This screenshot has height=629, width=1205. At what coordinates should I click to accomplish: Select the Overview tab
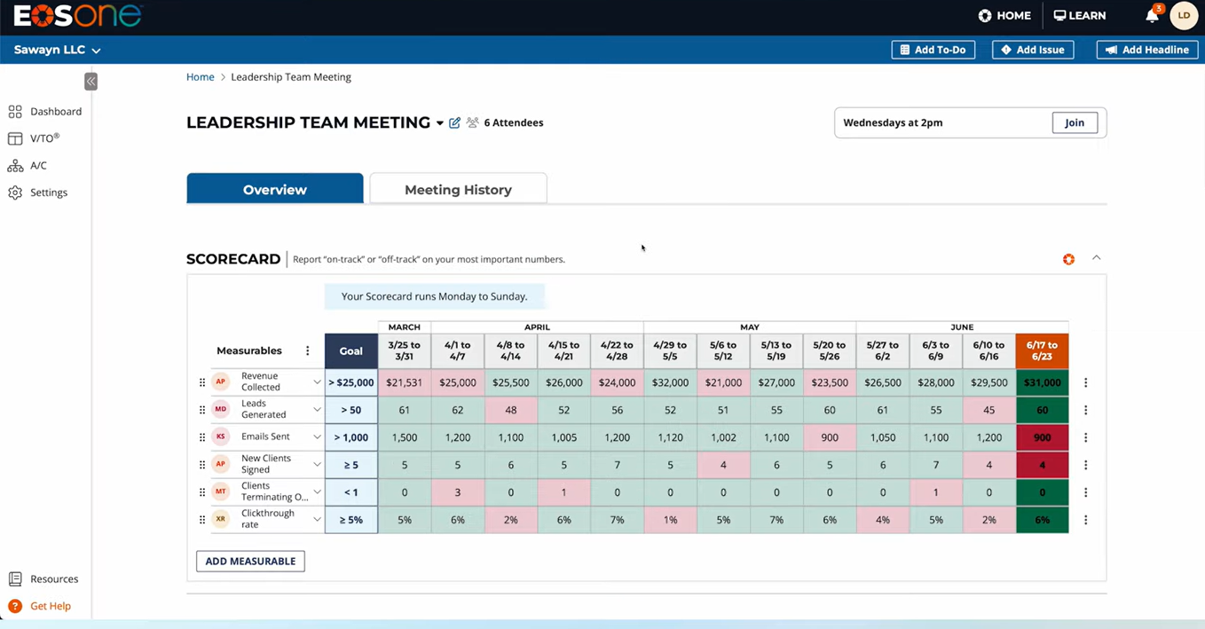[x=275, y=189]
